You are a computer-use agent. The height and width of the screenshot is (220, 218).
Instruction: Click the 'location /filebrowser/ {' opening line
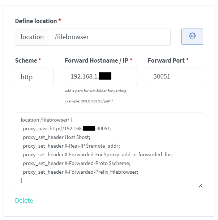(46, 120)
